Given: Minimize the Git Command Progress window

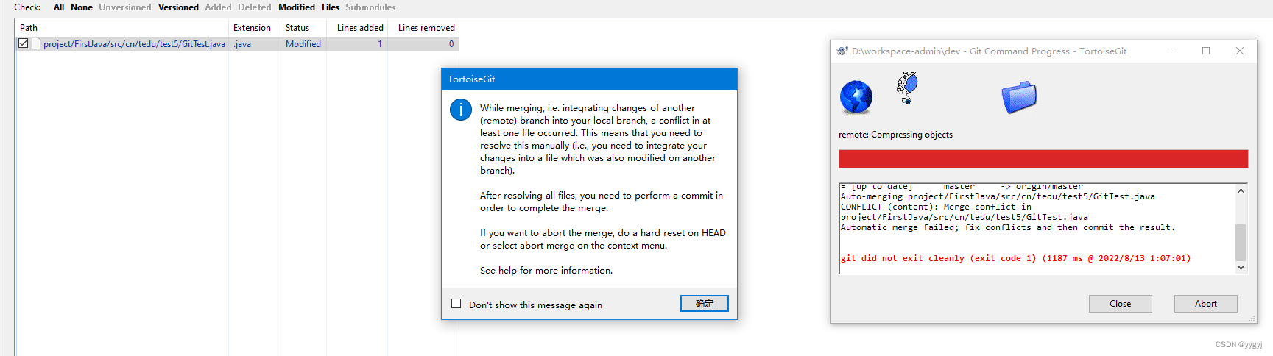Looking at the screenshot, I should (1173, 51).
